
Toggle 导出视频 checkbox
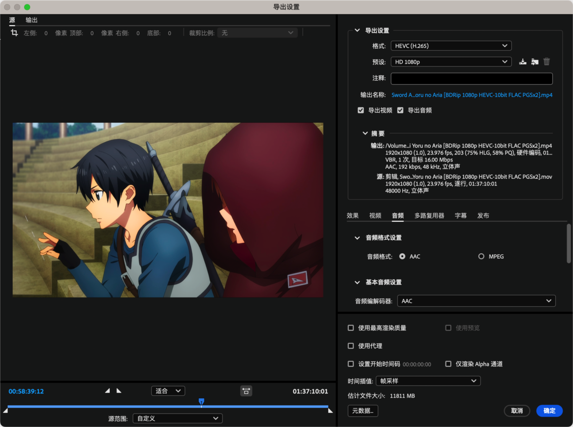pos(361,110)
